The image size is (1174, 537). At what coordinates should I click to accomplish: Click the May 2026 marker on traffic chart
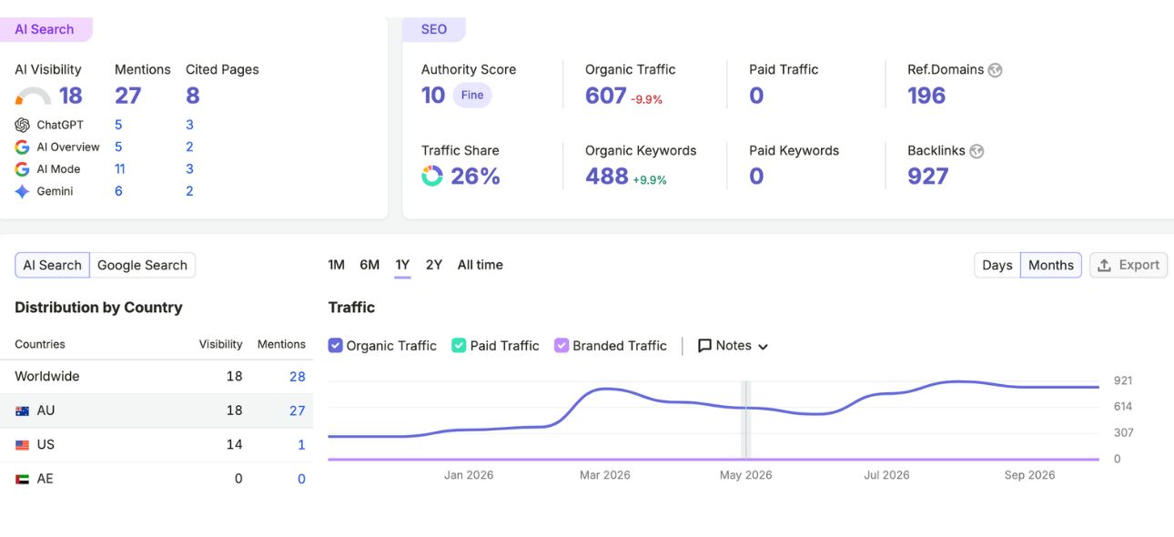(x=745, y=420)
